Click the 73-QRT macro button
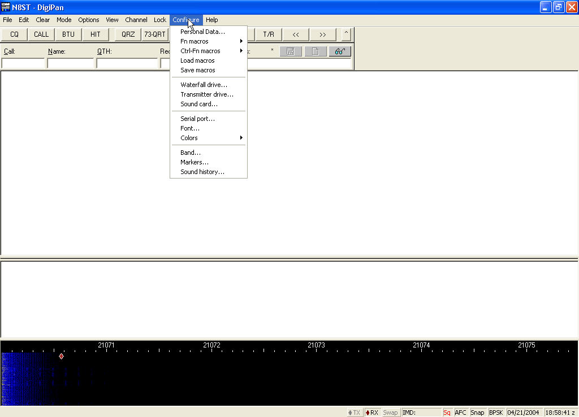Screen dimensions: 579x417 [155, 34]
